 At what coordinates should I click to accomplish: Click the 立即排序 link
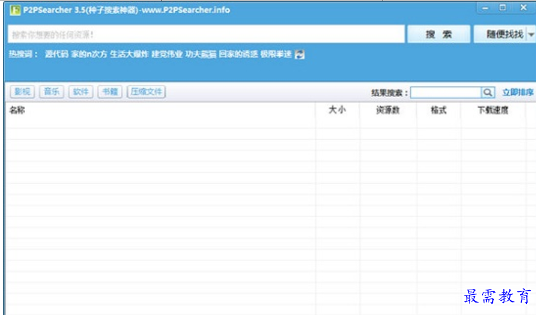coord(518,92)
